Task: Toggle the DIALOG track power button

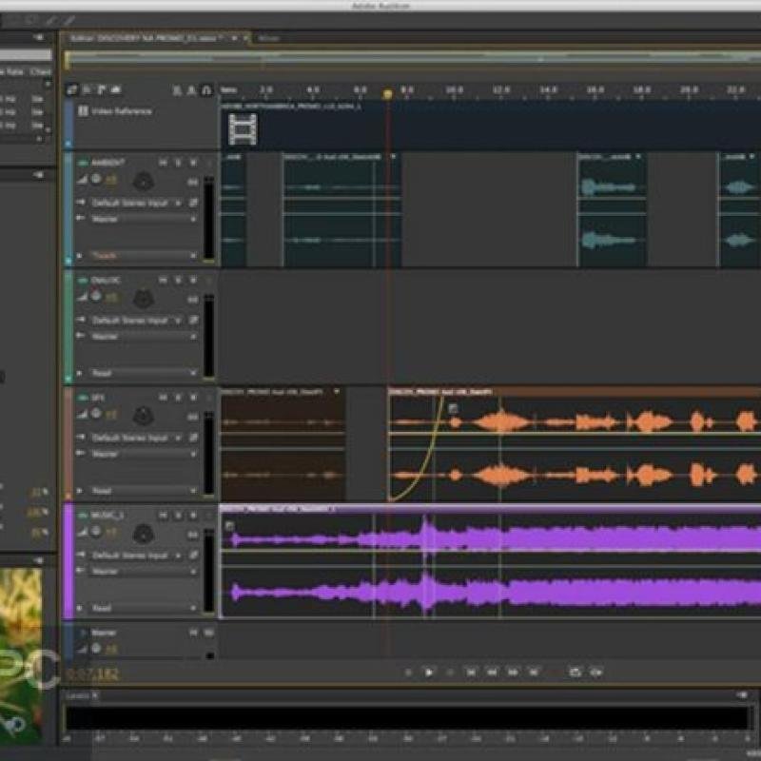Action: coord(83,280)
